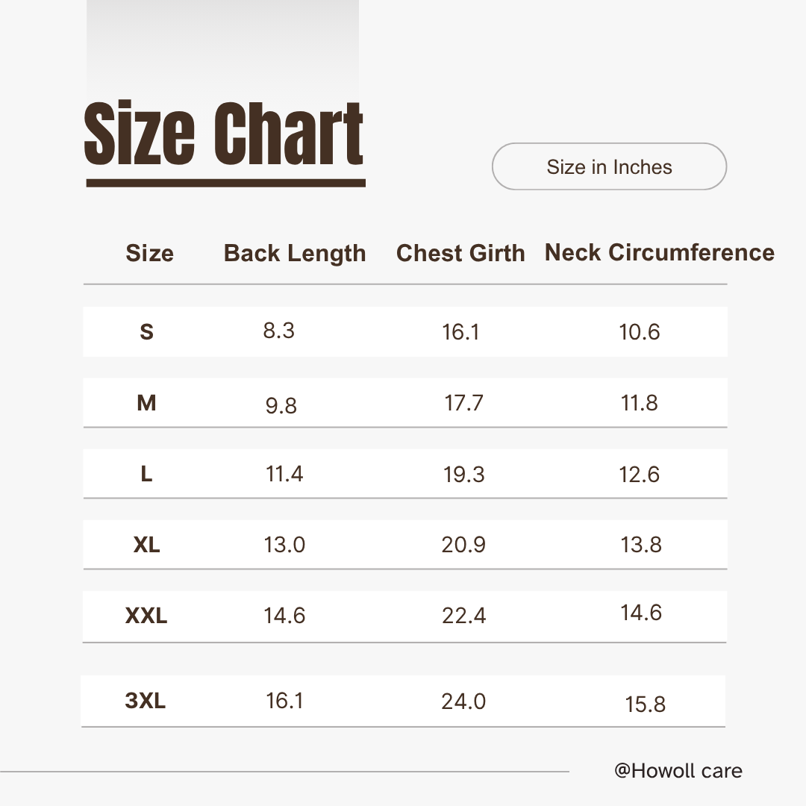Viewport: 806px width, 806px height.
Task: Select the XL size row label
Action: coord(146,545)
